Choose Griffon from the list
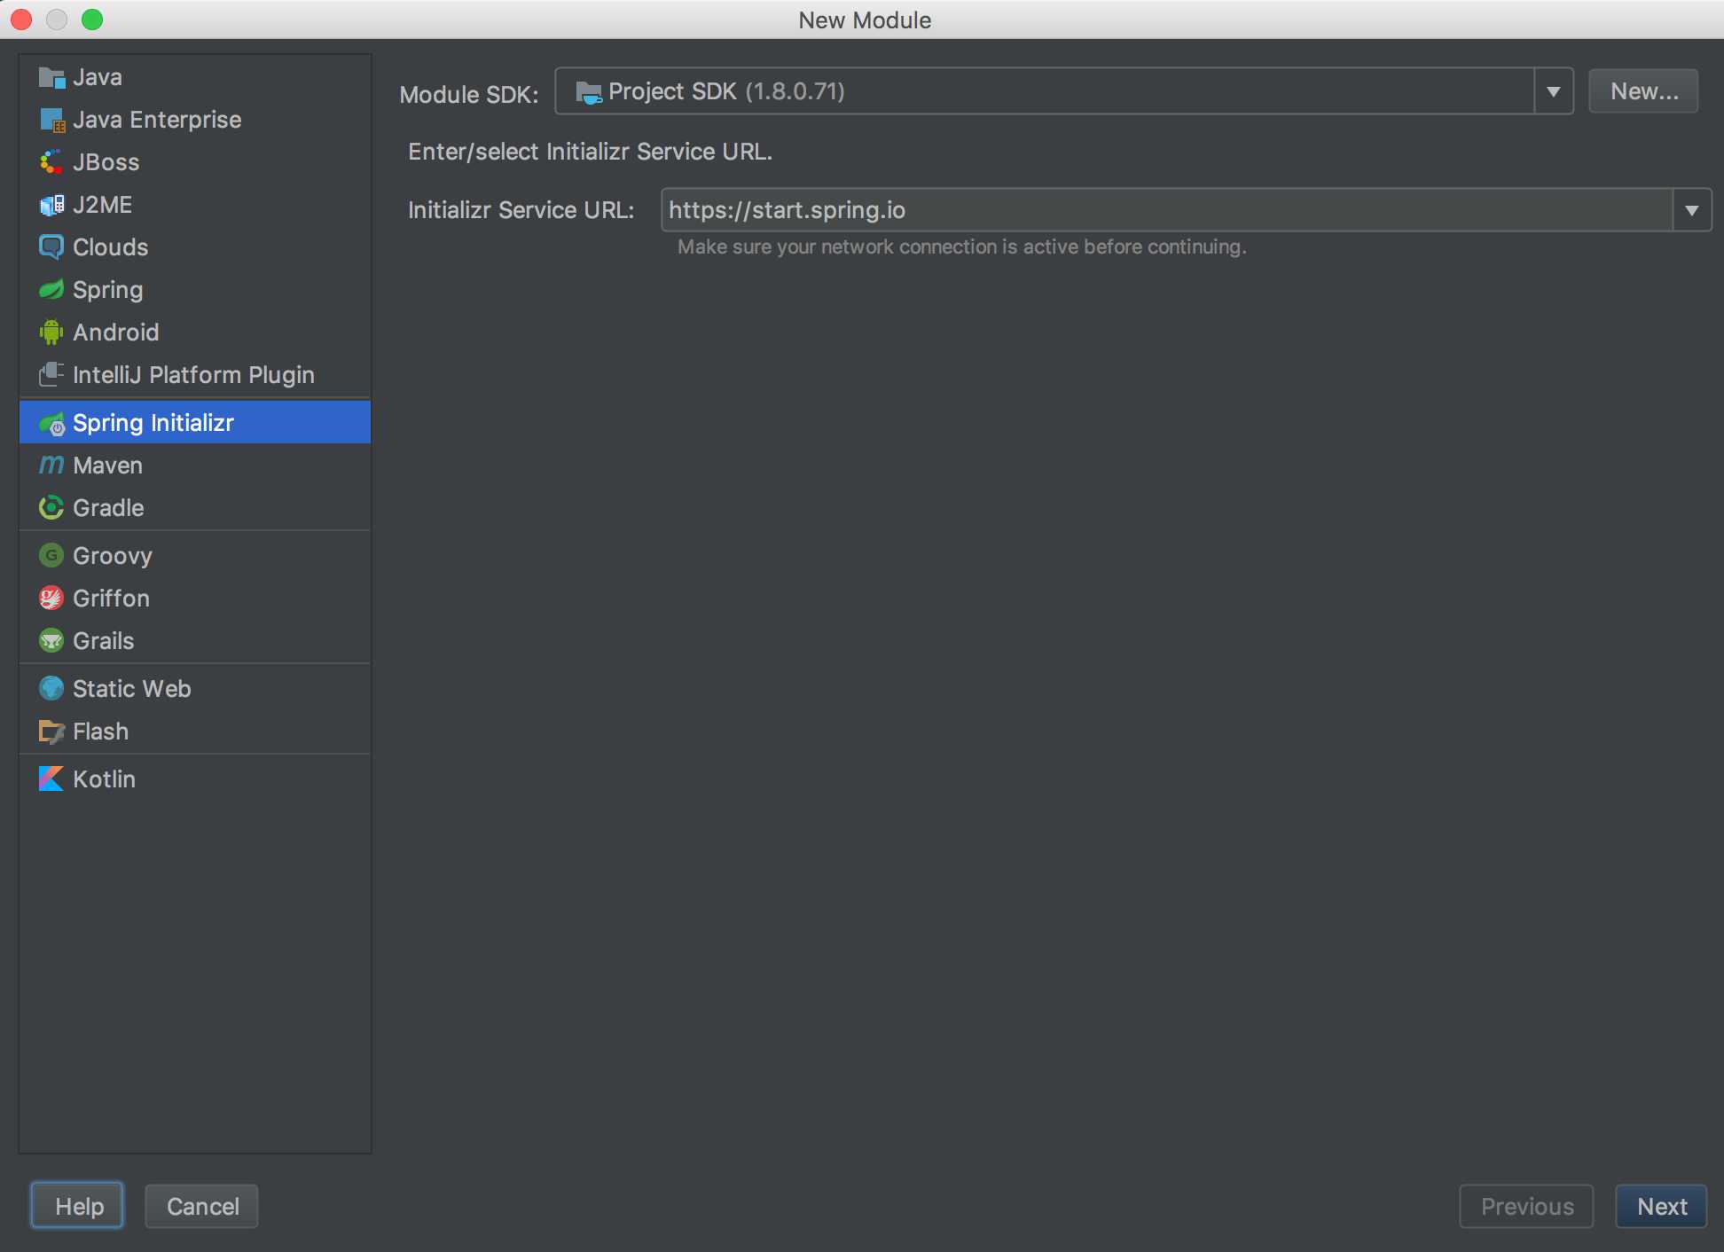This screenshot has height=1252, width=1724. click(195, 599)
